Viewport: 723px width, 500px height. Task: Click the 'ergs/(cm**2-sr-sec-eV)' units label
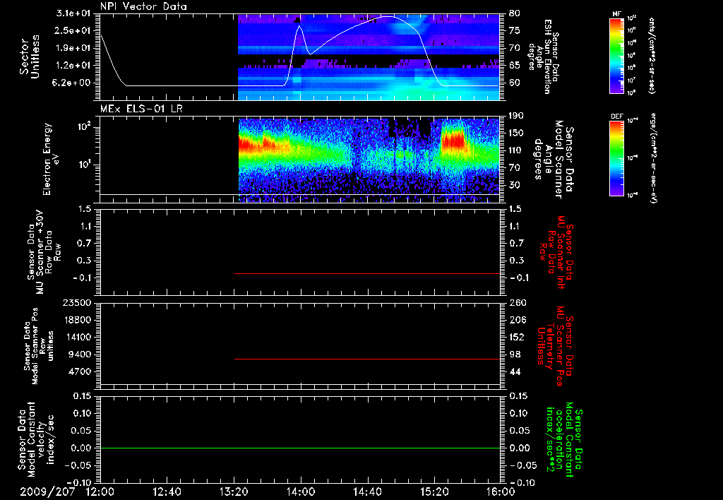pyautogui.click(x=653, y=158)
